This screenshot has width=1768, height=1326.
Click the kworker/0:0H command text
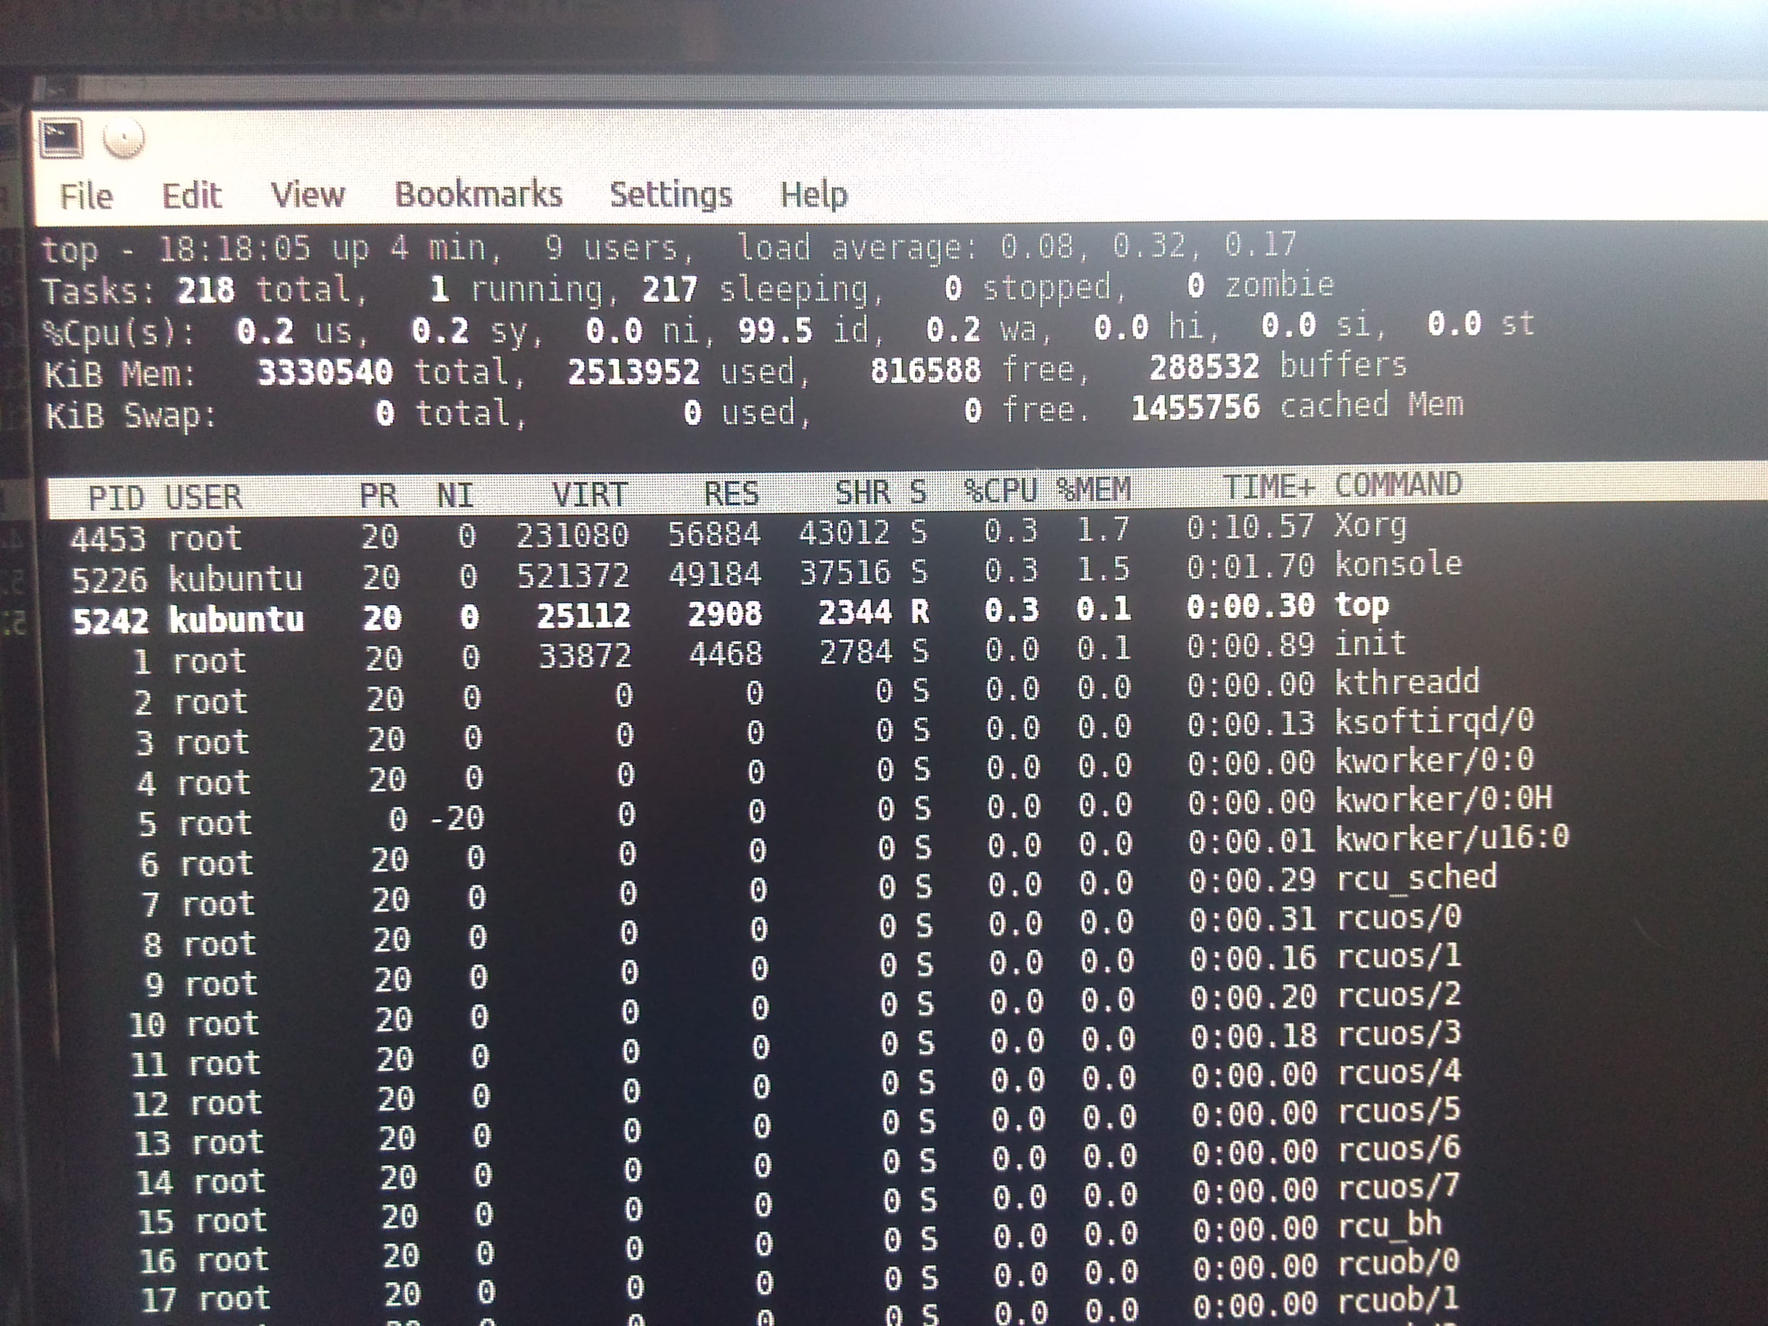pyautogui.click(x=1445, y=799)
